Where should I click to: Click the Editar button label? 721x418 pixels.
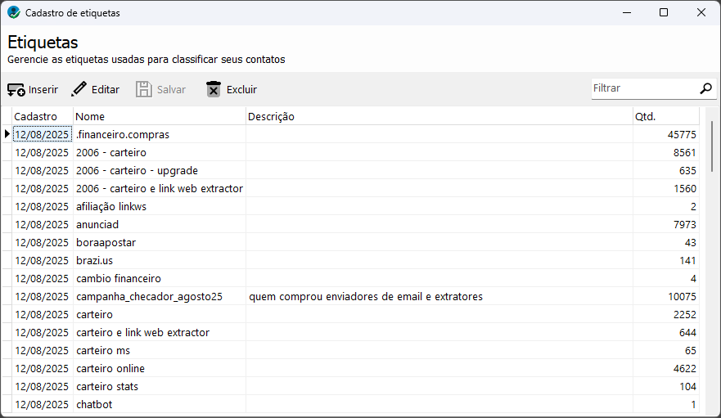tap(106, 90)
